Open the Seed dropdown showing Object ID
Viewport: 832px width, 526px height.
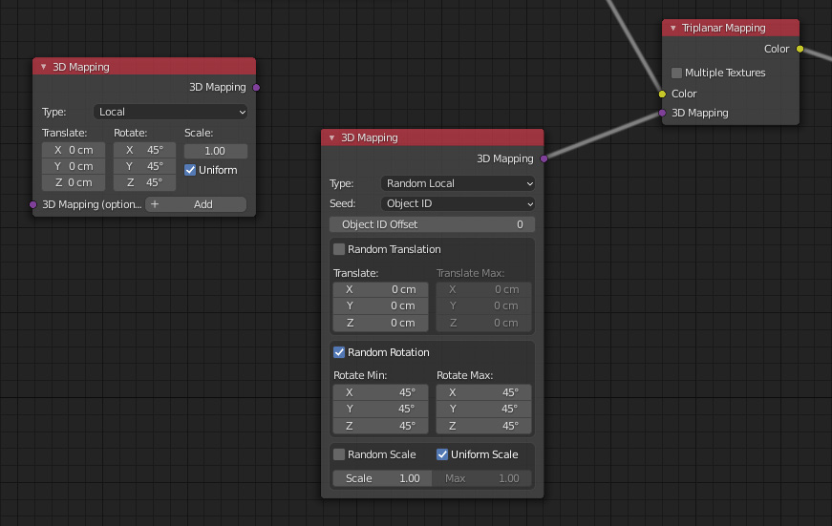(458, 203)
